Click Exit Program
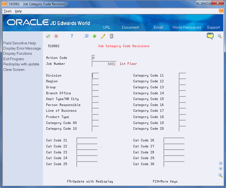 [x=14, y=59]
